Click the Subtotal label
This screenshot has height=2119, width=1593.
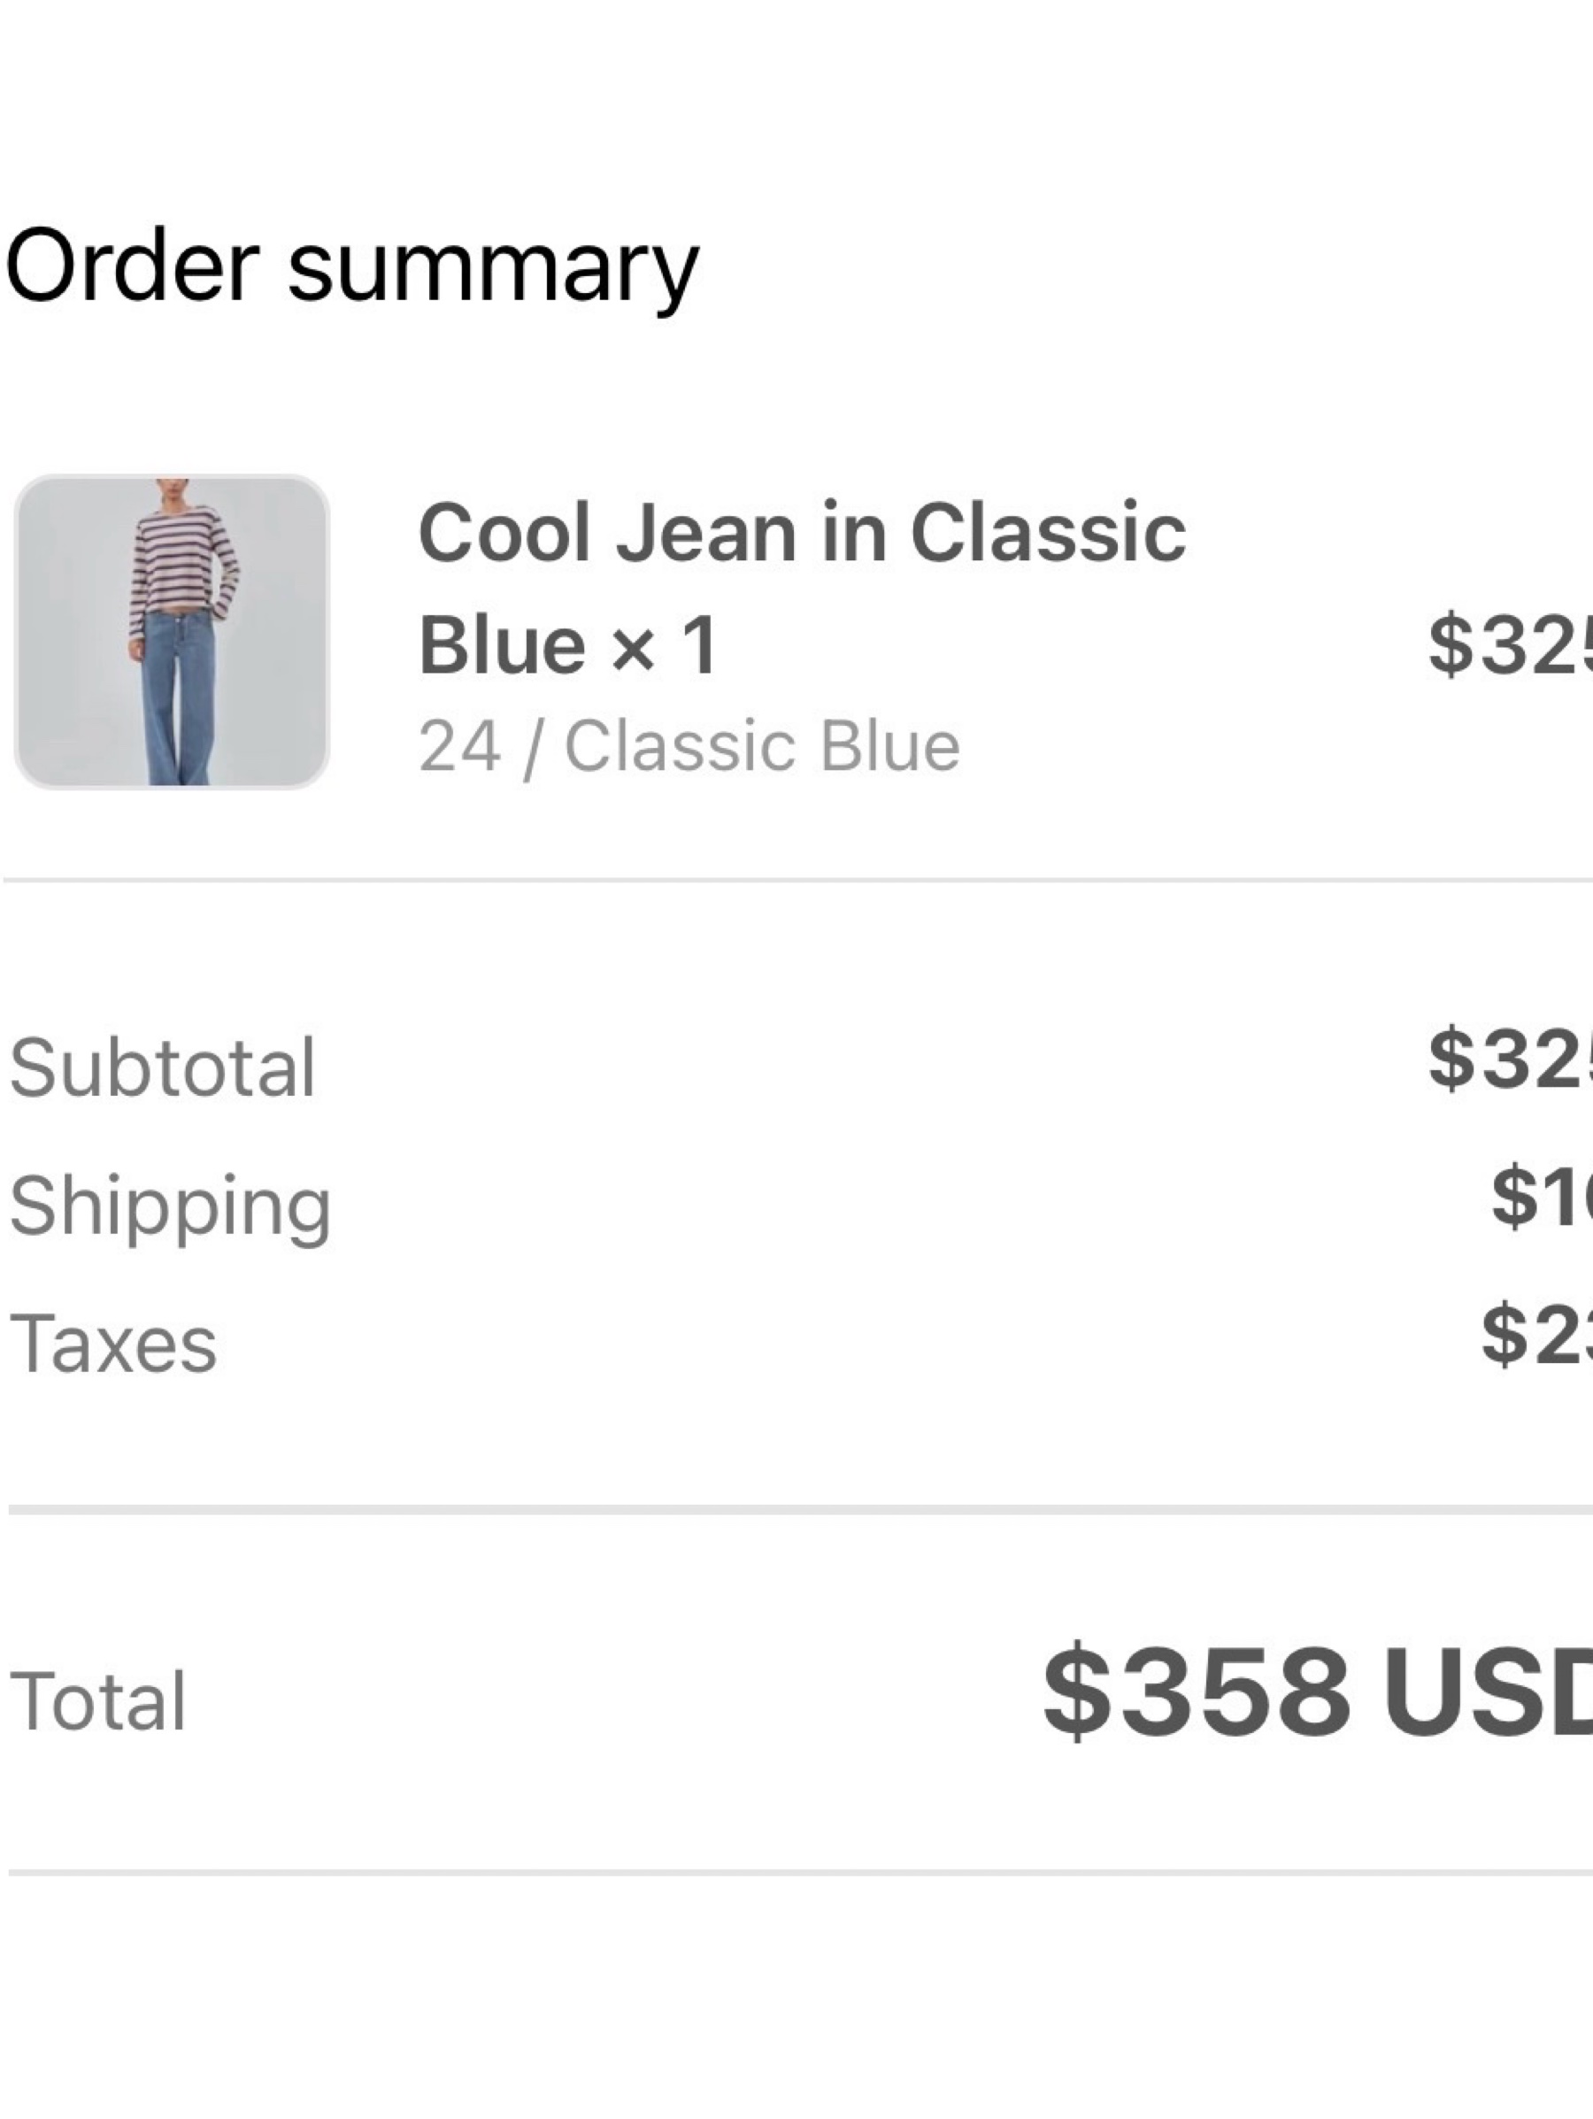[162, 1067]
